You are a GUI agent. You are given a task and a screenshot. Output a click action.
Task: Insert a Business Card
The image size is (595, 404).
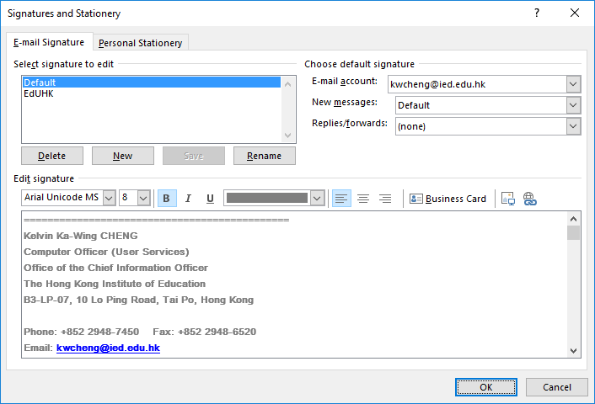[448, 199]
